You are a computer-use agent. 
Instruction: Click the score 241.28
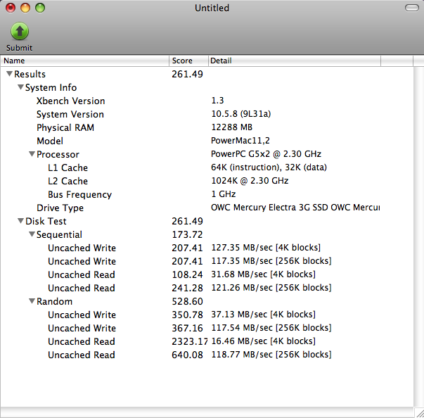click(187, 288)
